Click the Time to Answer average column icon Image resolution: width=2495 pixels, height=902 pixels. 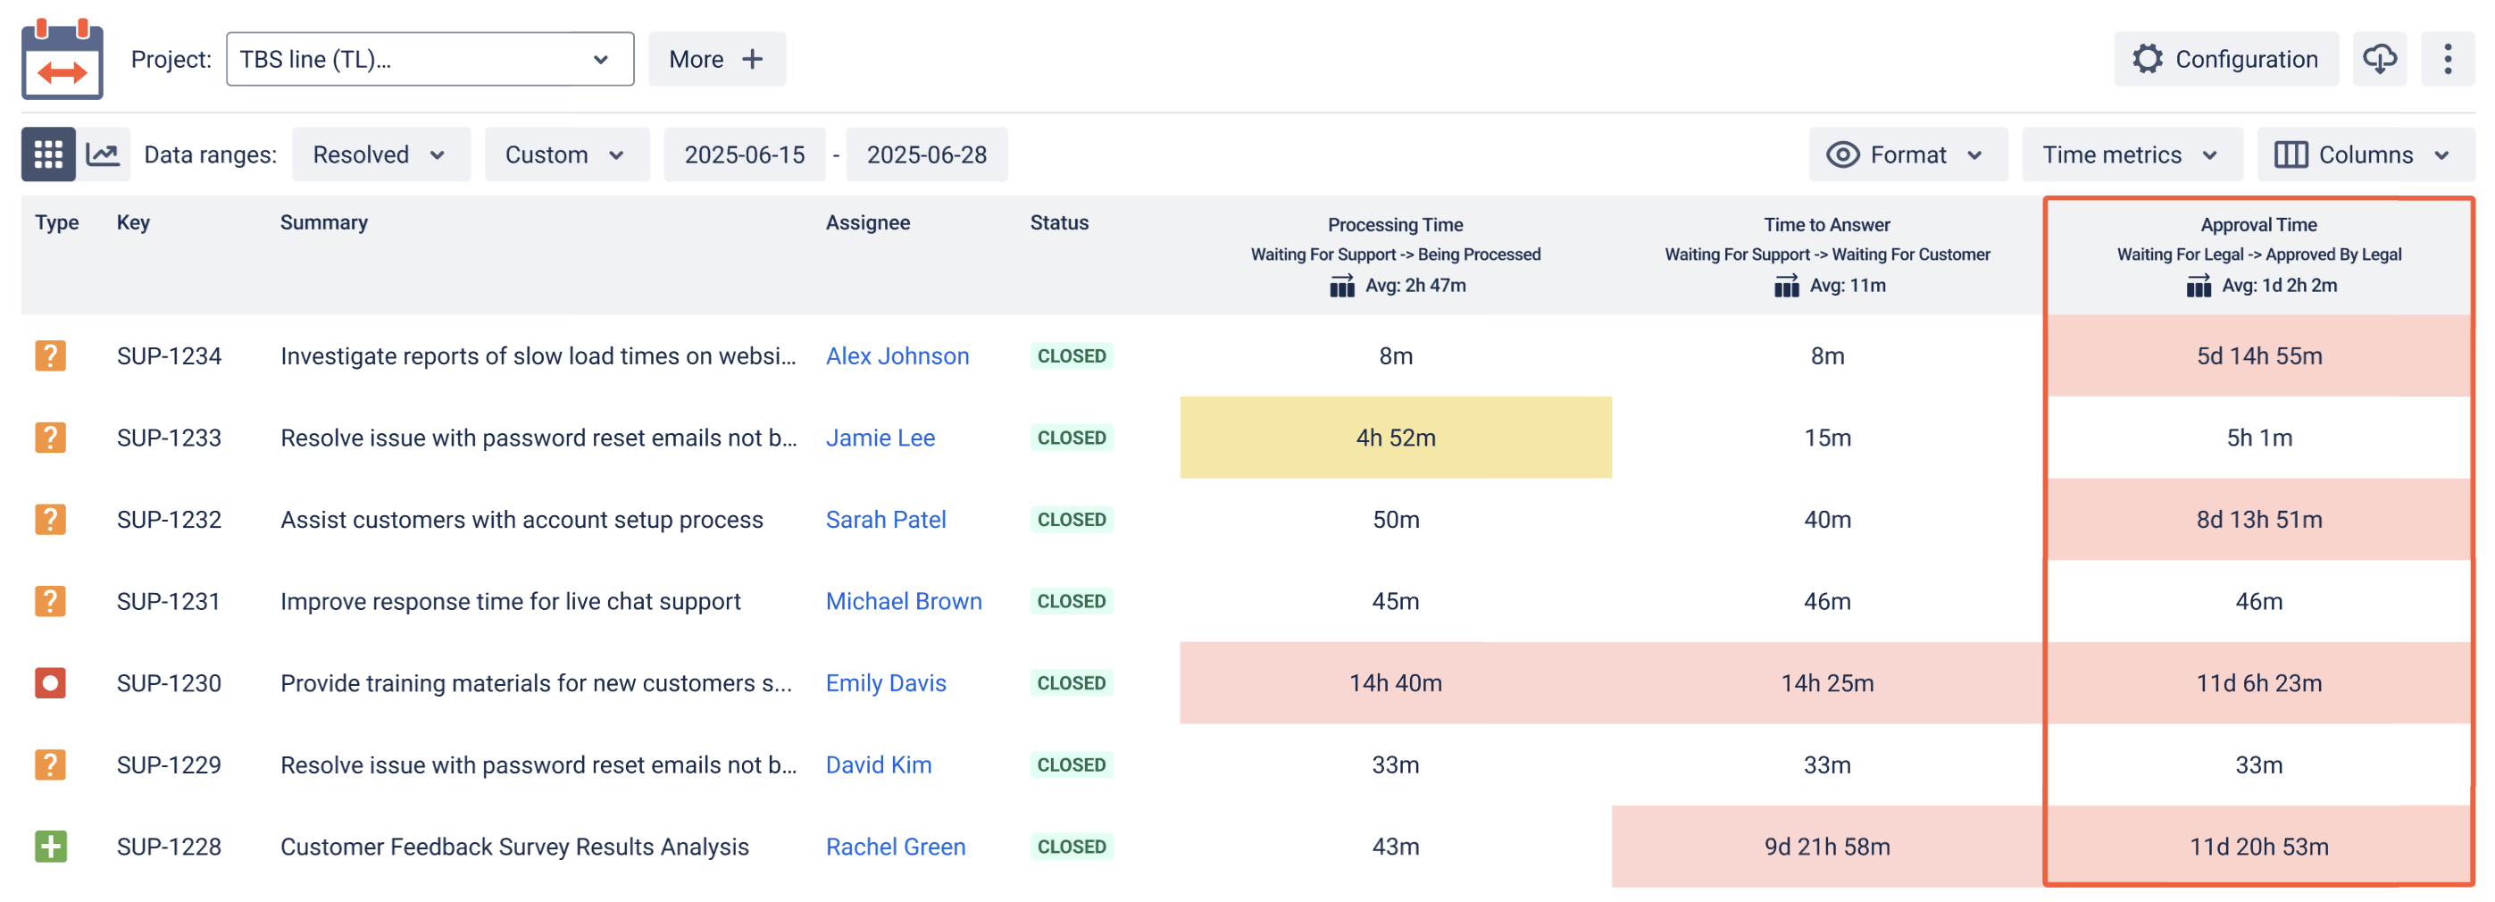(1786, 286)
